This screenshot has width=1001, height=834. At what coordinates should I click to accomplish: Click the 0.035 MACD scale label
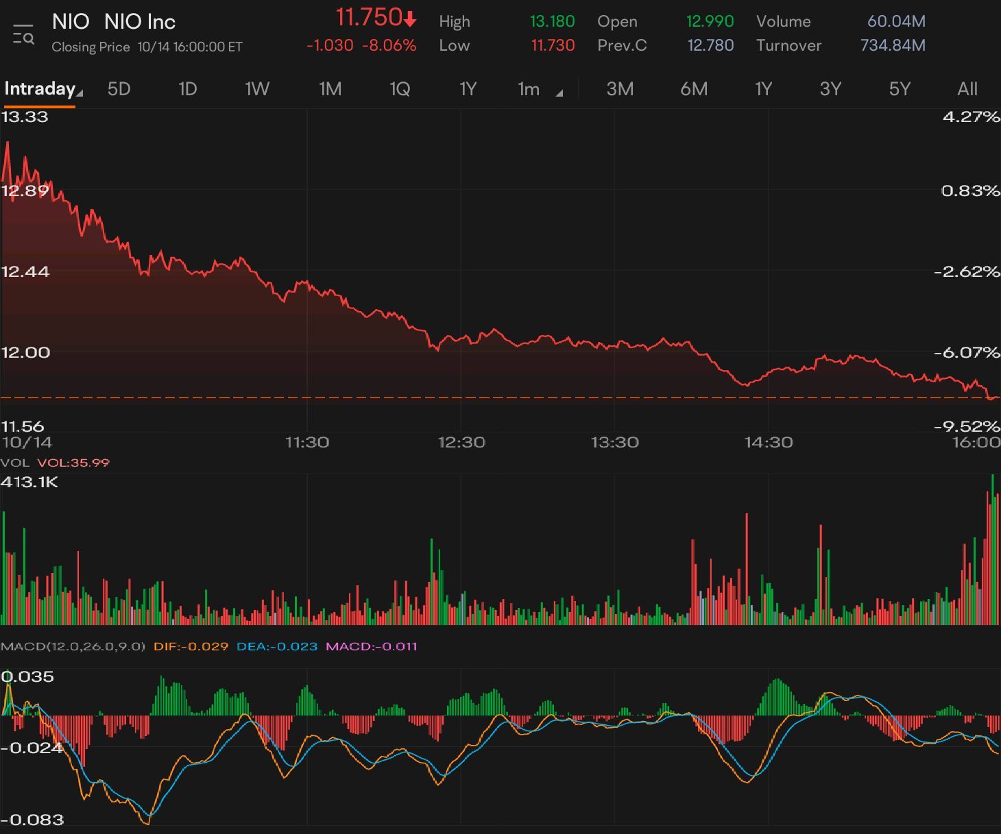click(x=27, y=677)
